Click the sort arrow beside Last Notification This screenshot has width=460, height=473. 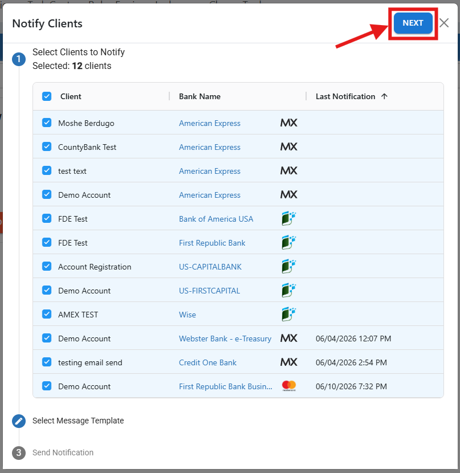click(384, 96)
